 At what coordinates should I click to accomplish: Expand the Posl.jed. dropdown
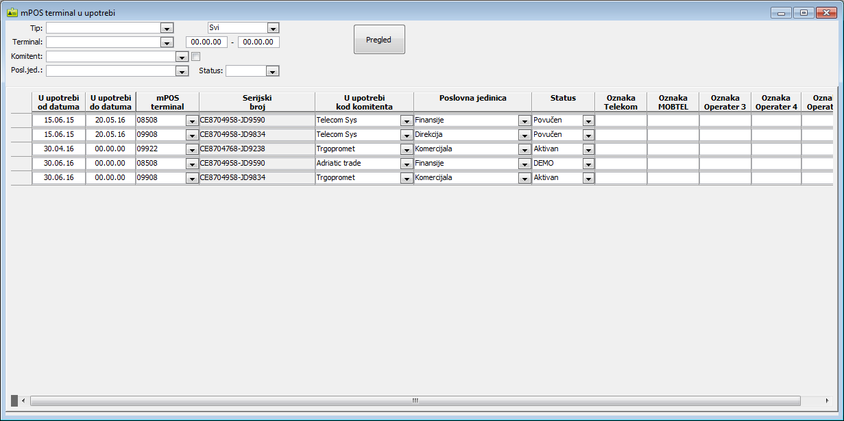click(x=182, y=71)
